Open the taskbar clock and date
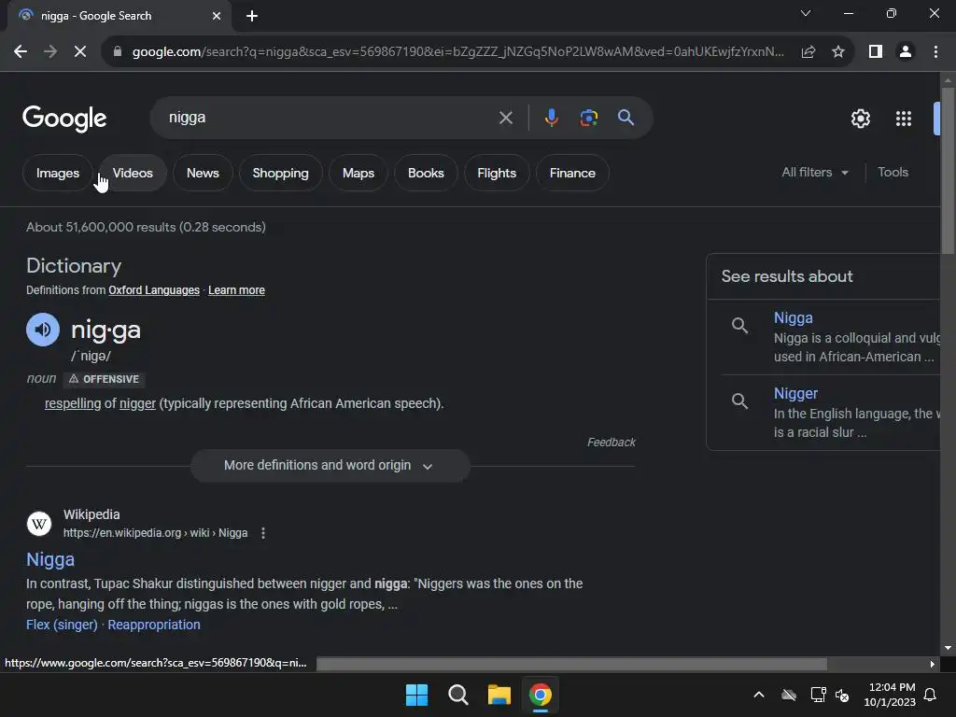This screenshot has height=717, width=956. tap(890, 695)
